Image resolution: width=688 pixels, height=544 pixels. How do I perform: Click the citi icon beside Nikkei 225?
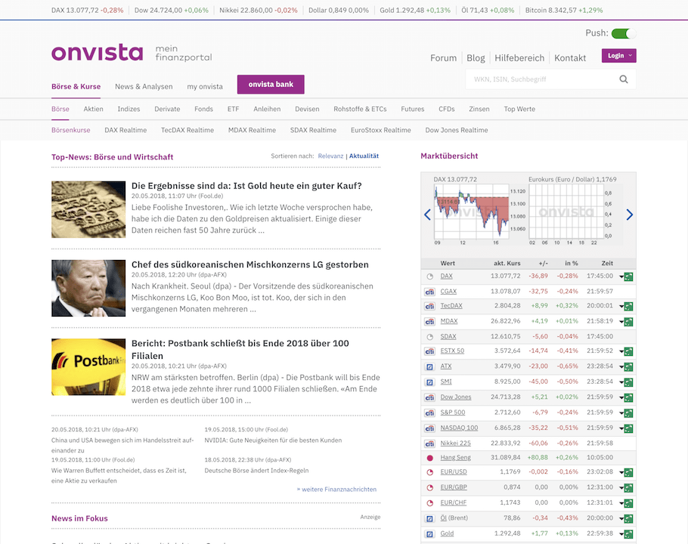point(430,444)
